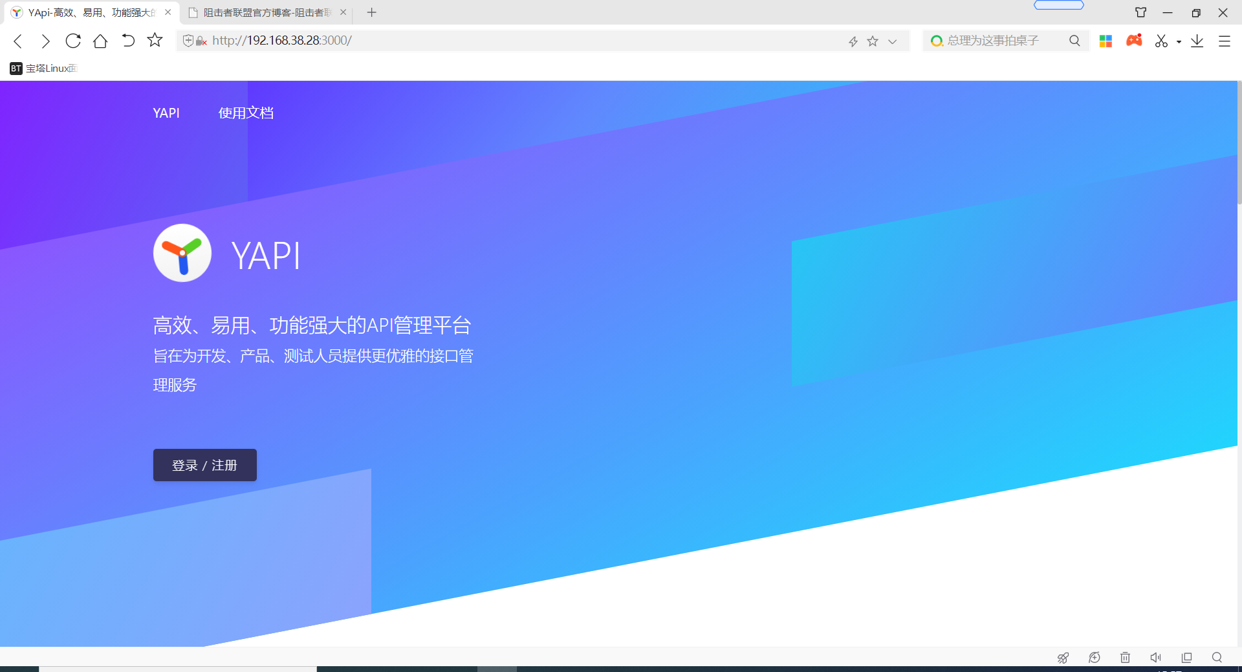
Task: Expand screenshot options dropdown arrow
Action: 1179,42
